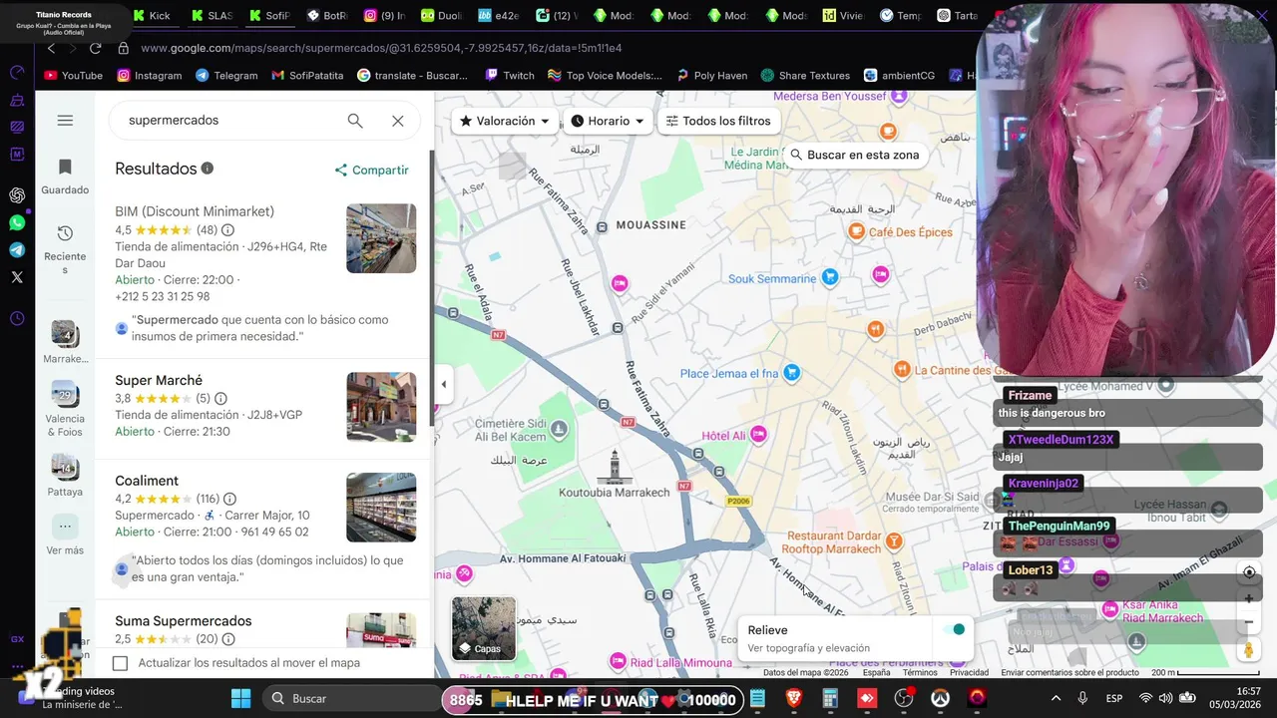Viewport: 1277px width, 718px height.
Task: Open the Suma Supermercados result
Action: click(184, 621)
